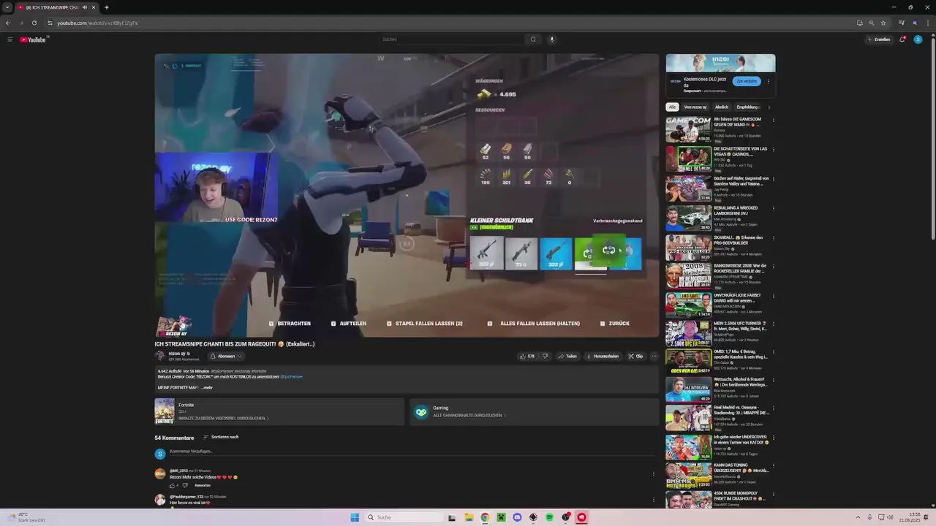Bookmark this page with the star

[x=883, y=23]
